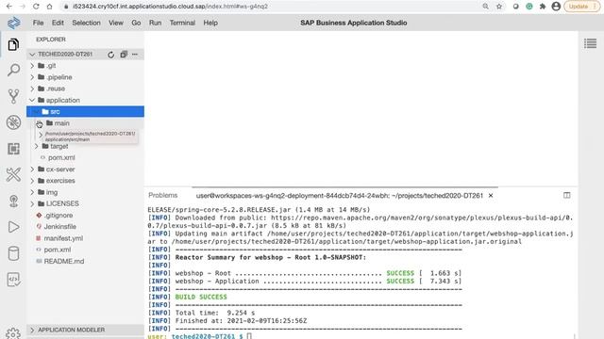Expand the target folder

(85, 147)
